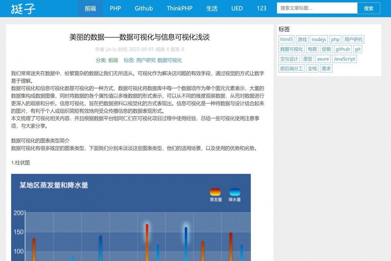The image size is (391, 261).
Task: Switch to the ThinkPHP navigation tab
Action: pyautogui.click(x=179, y=9)
